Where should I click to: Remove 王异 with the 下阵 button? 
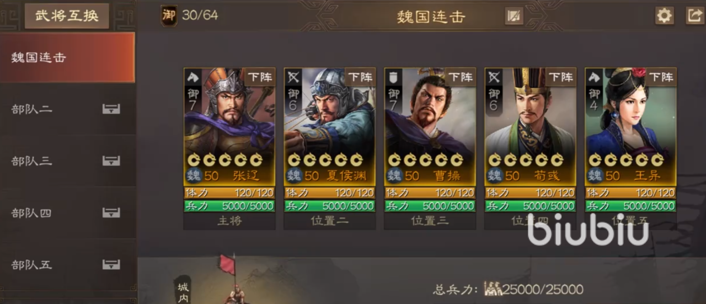coord(661,77)
